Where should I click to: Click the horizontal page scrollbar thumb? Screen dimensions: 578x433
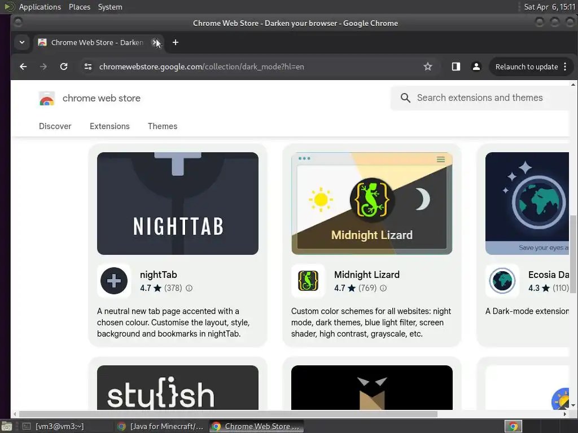pyautogui.click(x=228, y=414)
